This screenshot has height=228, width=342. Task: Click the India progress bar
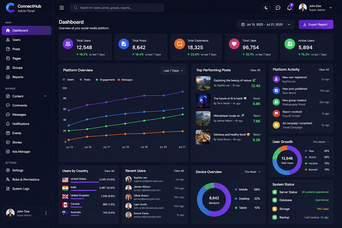(84, 190)
